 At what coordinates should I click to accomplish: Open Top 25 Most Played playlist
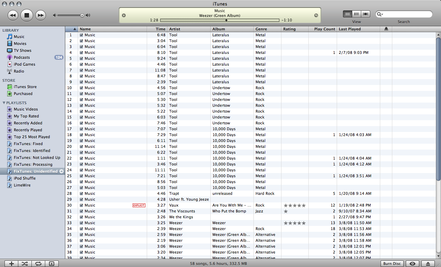[32, 137]
